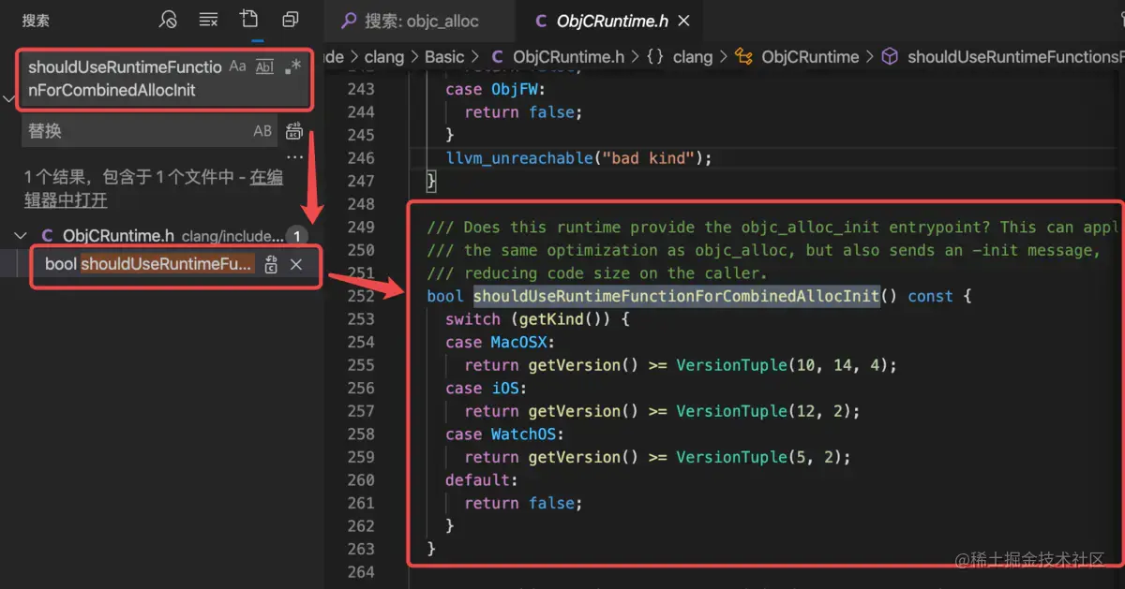Open clang breadcrumb folder
Image resolution: width=1125 pixels, height=589 pixels.
tap(383, 57)
